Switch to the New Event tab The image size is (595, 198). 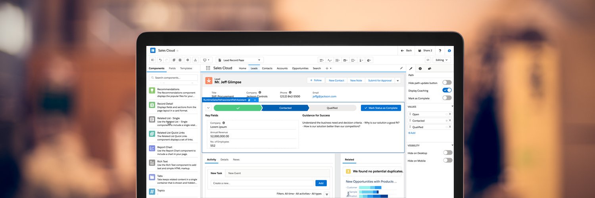(234, 173)
